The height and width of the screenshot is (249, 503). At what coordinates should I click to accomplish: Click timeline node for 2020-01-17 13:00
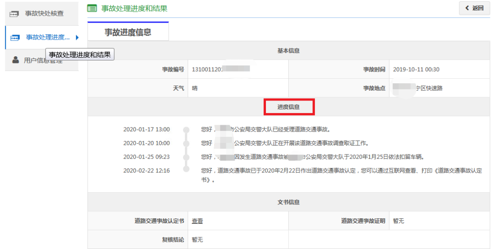point(186,130)
